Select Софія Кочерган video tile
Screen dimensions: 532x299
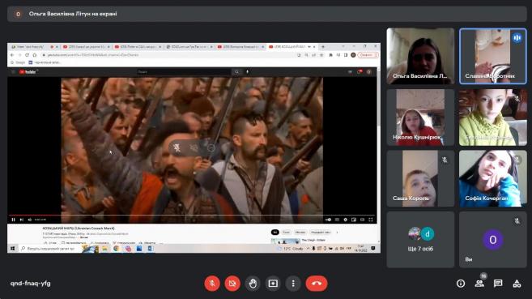(492, 178)
